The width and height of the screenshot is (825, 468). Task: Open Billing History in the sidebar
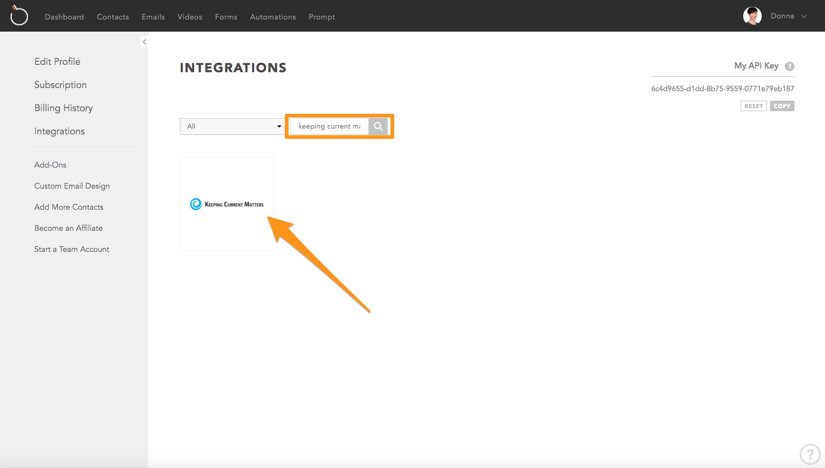click(x=64, y=108)
